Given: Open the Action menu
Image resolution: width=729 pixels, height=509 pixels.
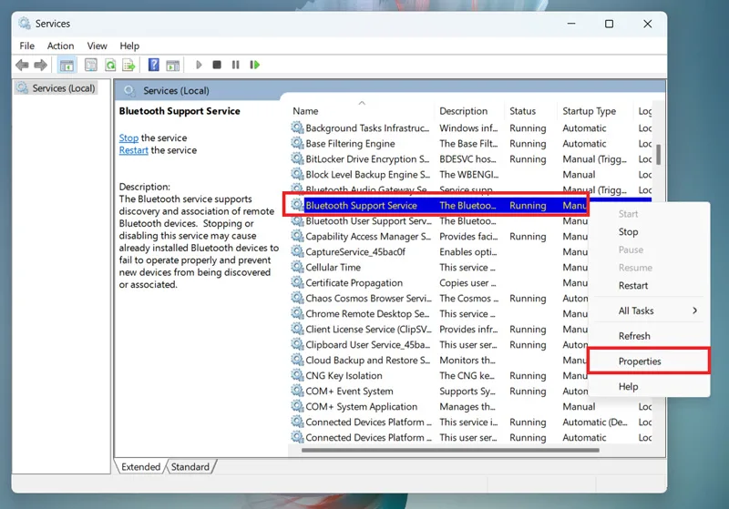Looking at the screenshot, I should [60, 46].
